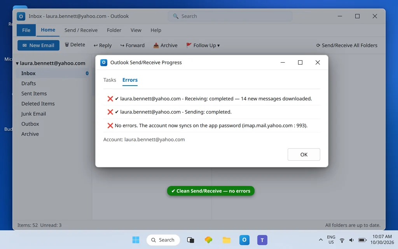Image resolution: width=398 pixels, height=249 pixels.
Task: Open the Follow Up dropdown
Action: click(x=203, y=45)
